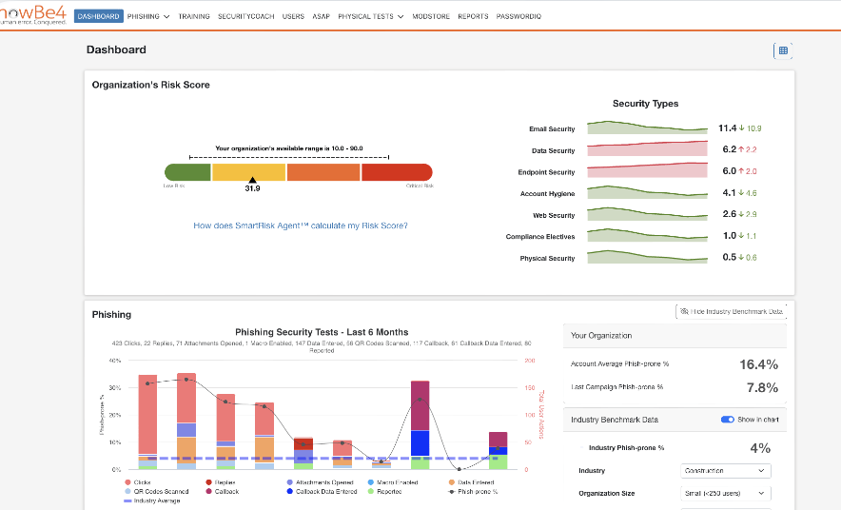Expand the Physical Tests menu

tap(371, 16)
